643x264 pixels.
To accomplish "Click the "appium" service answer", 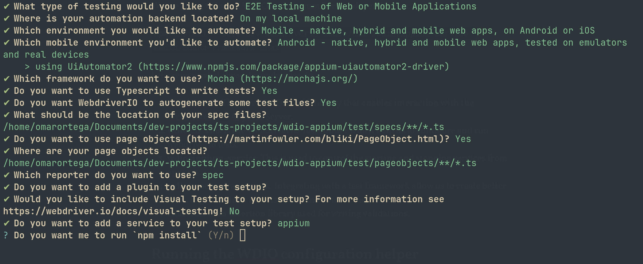I will (293, 223).
